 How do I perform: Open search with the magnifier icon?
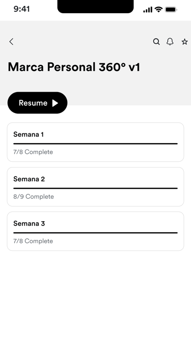click(x=156, y=41)
